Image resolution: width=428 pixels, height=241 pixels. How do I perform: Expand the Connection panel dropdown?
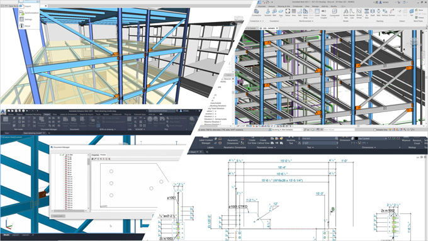[261, 21]
